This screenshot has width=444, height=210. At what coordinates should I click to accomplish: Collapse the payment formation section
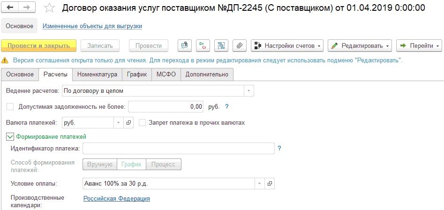click(10, 136)
